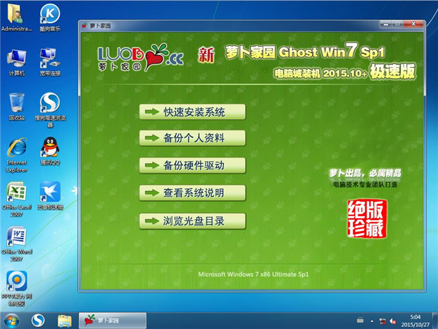The width and height of the screenshot is (438, 329).
Task: Launch PPTV网络电视 desktop icon
Action: pos(16,283)
